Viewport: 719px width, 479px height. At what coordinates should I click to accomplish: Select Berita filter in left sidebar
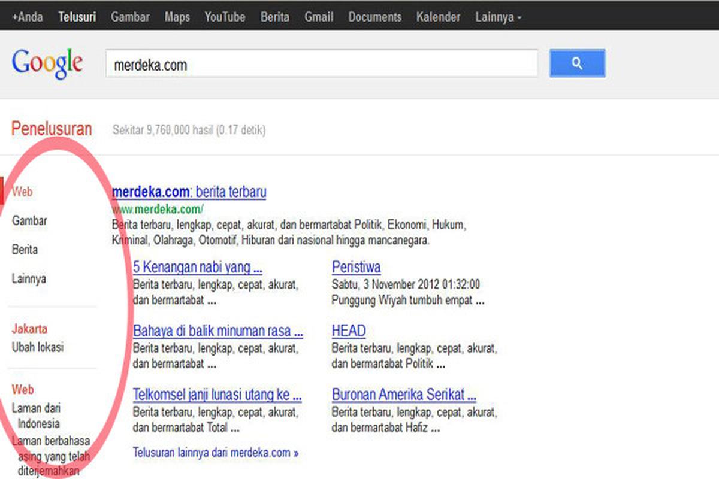[x=25, y=250]
